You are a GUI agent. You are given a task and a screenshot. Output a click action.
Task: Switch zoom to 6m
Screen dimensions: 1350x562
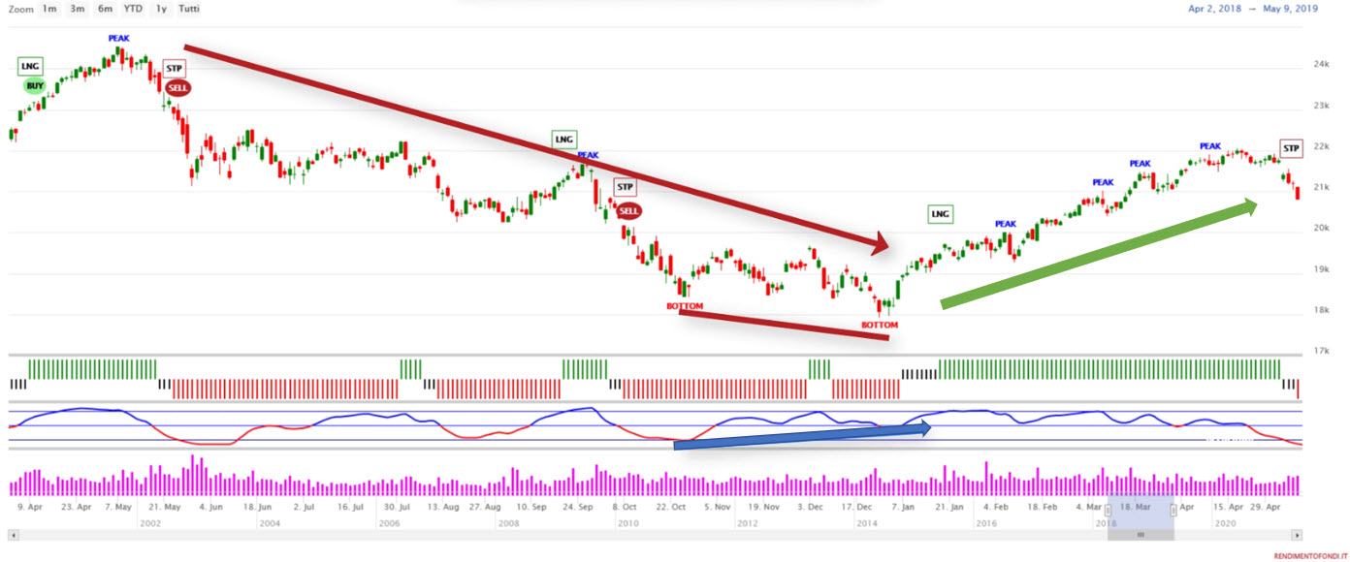[104, 9]
